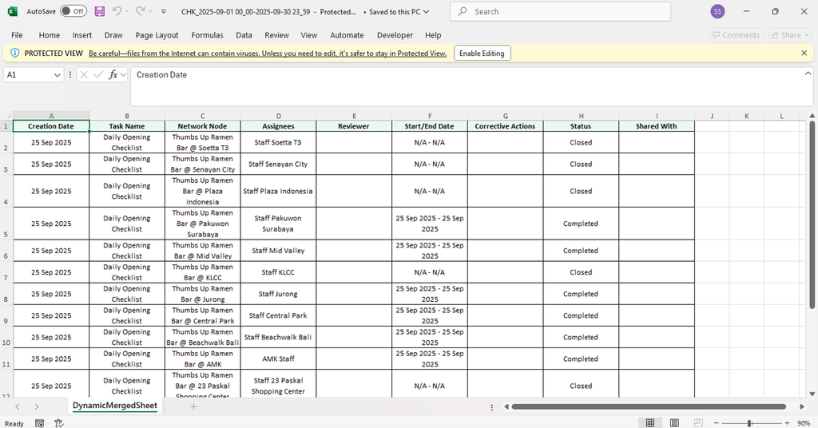Viewport: 818px width, 428px height.
Task: Click the zoom slider handle
Action: (749, 423)
